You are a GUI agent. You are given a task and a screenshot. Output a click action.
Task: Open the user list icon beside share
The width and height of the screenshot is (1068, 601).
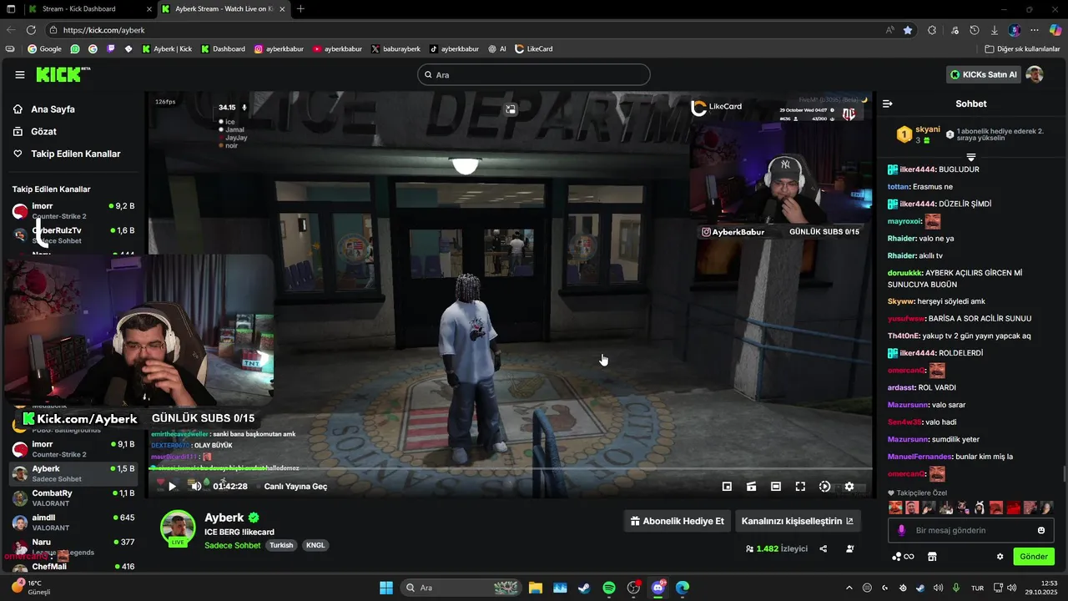849,548
